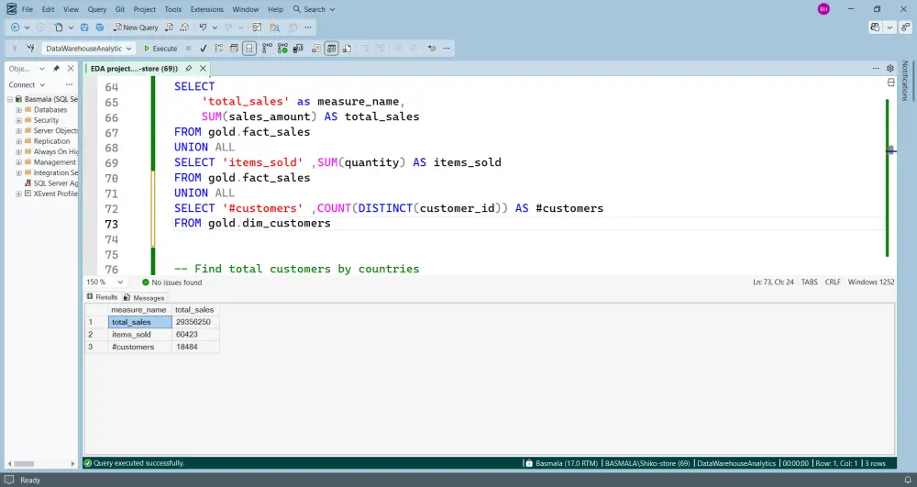
Task: Click the Execute button
Action: [x=160, y=49]
